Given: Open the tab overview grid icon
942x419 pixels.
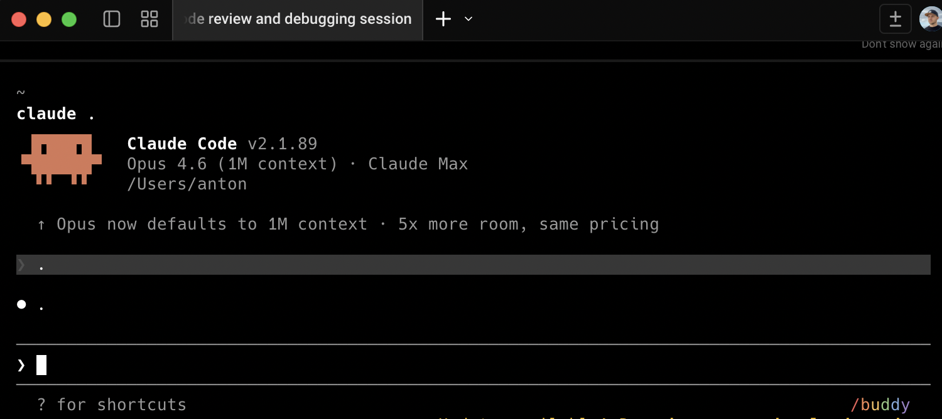Looking at the screenshot, I should 149,19.
